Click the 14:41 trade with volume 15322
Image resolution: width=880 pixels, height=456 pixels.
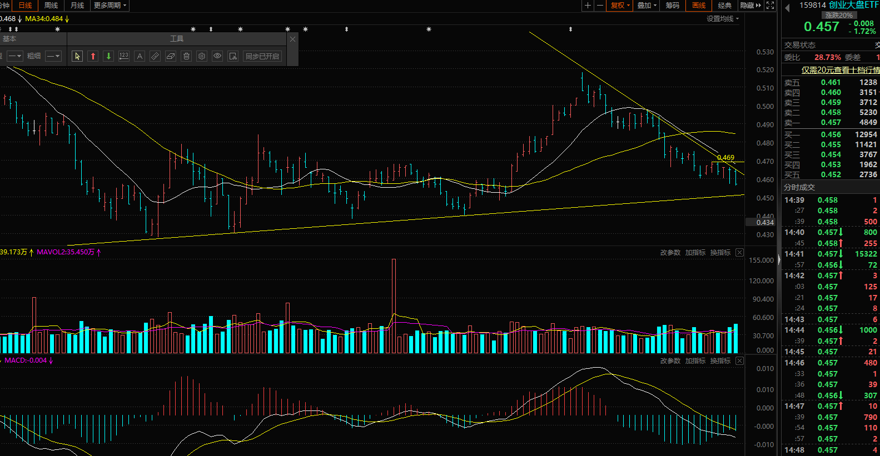tap(831, 254)
